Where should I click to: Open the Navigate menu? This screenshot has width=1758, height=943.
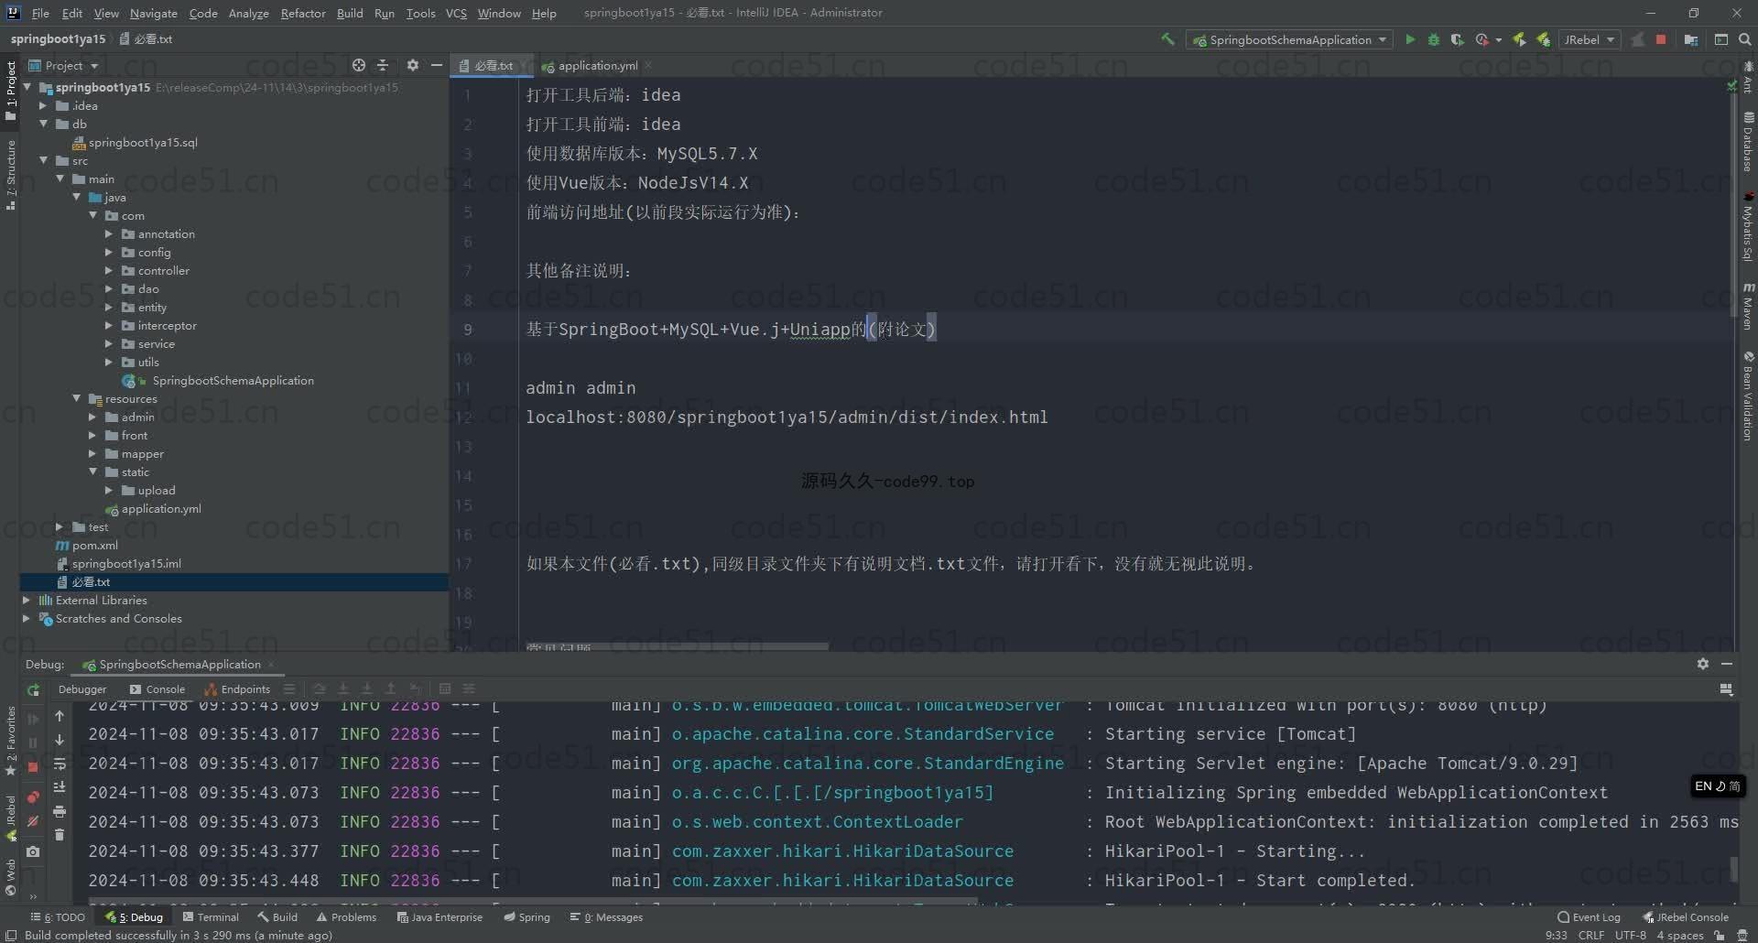pos(153,13)
